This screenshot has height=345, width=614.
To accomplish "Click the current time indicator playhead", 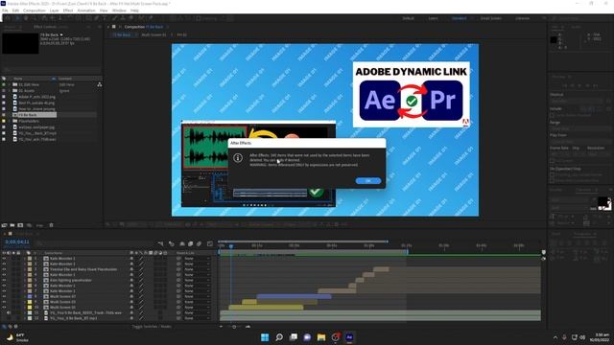I will point(231,246).
